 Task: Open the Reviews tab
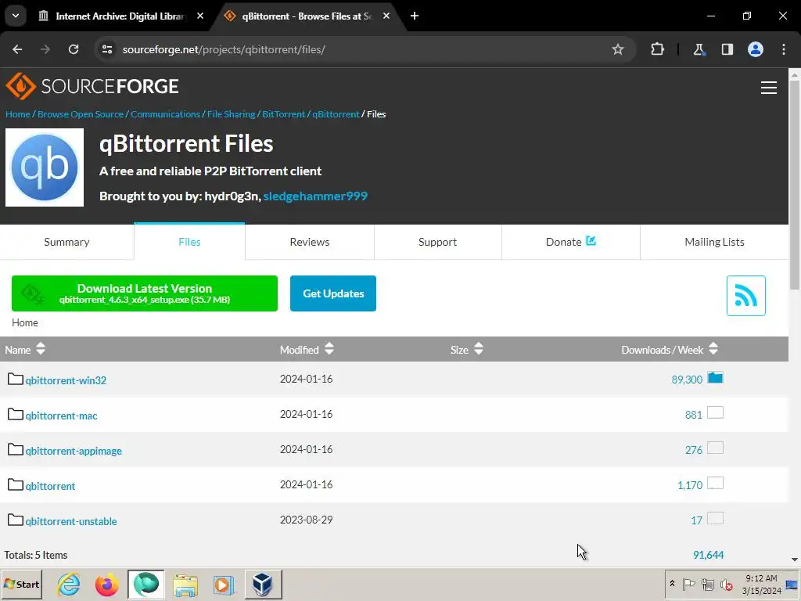click(310, 242)
